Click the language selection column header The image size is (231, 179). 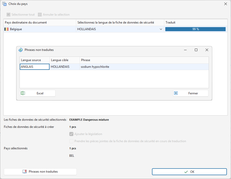point(120,23)
